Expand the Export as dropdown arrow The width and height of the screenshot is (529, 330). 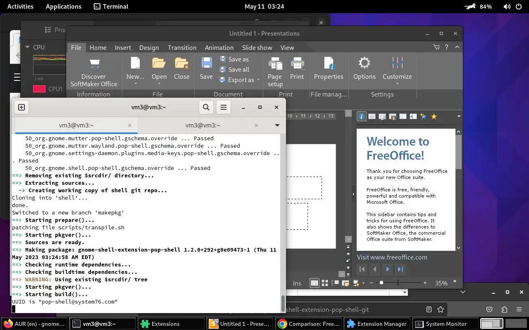tap(258, 80)
